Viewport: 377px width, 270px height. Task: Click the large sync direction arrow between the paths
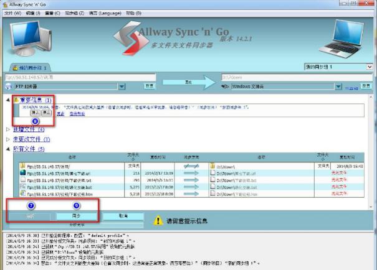coord(189,82)
